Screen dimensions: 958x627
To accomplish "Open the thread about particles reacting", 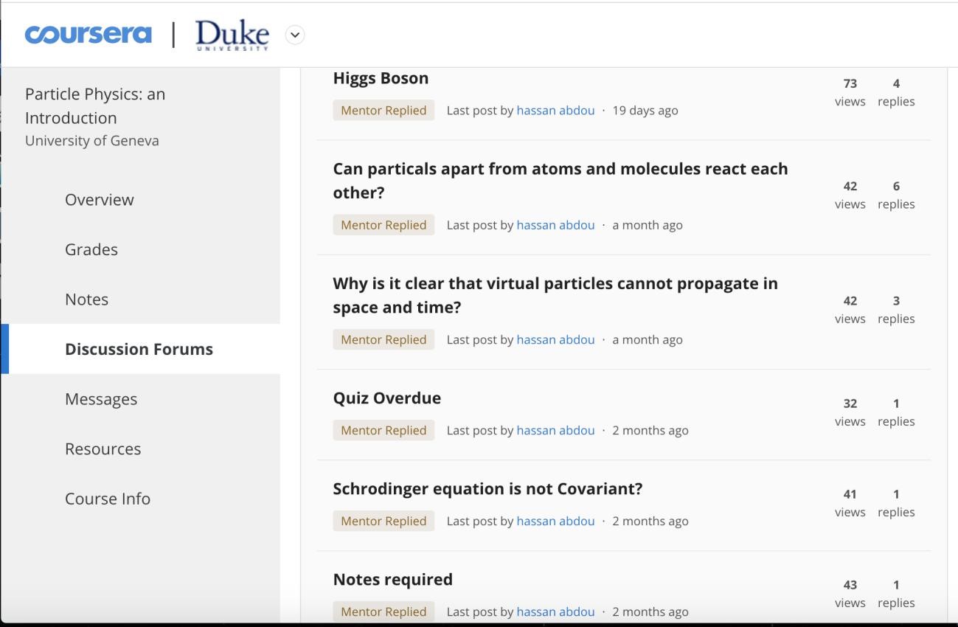I will coord(560,180).
